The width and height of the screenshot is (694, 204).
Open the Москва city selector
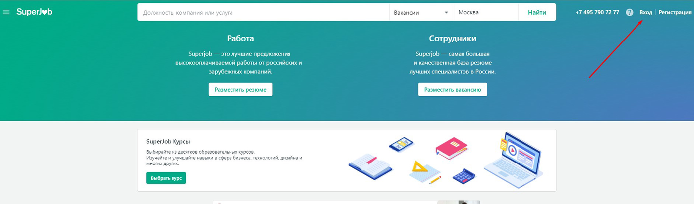coord(486,12)
